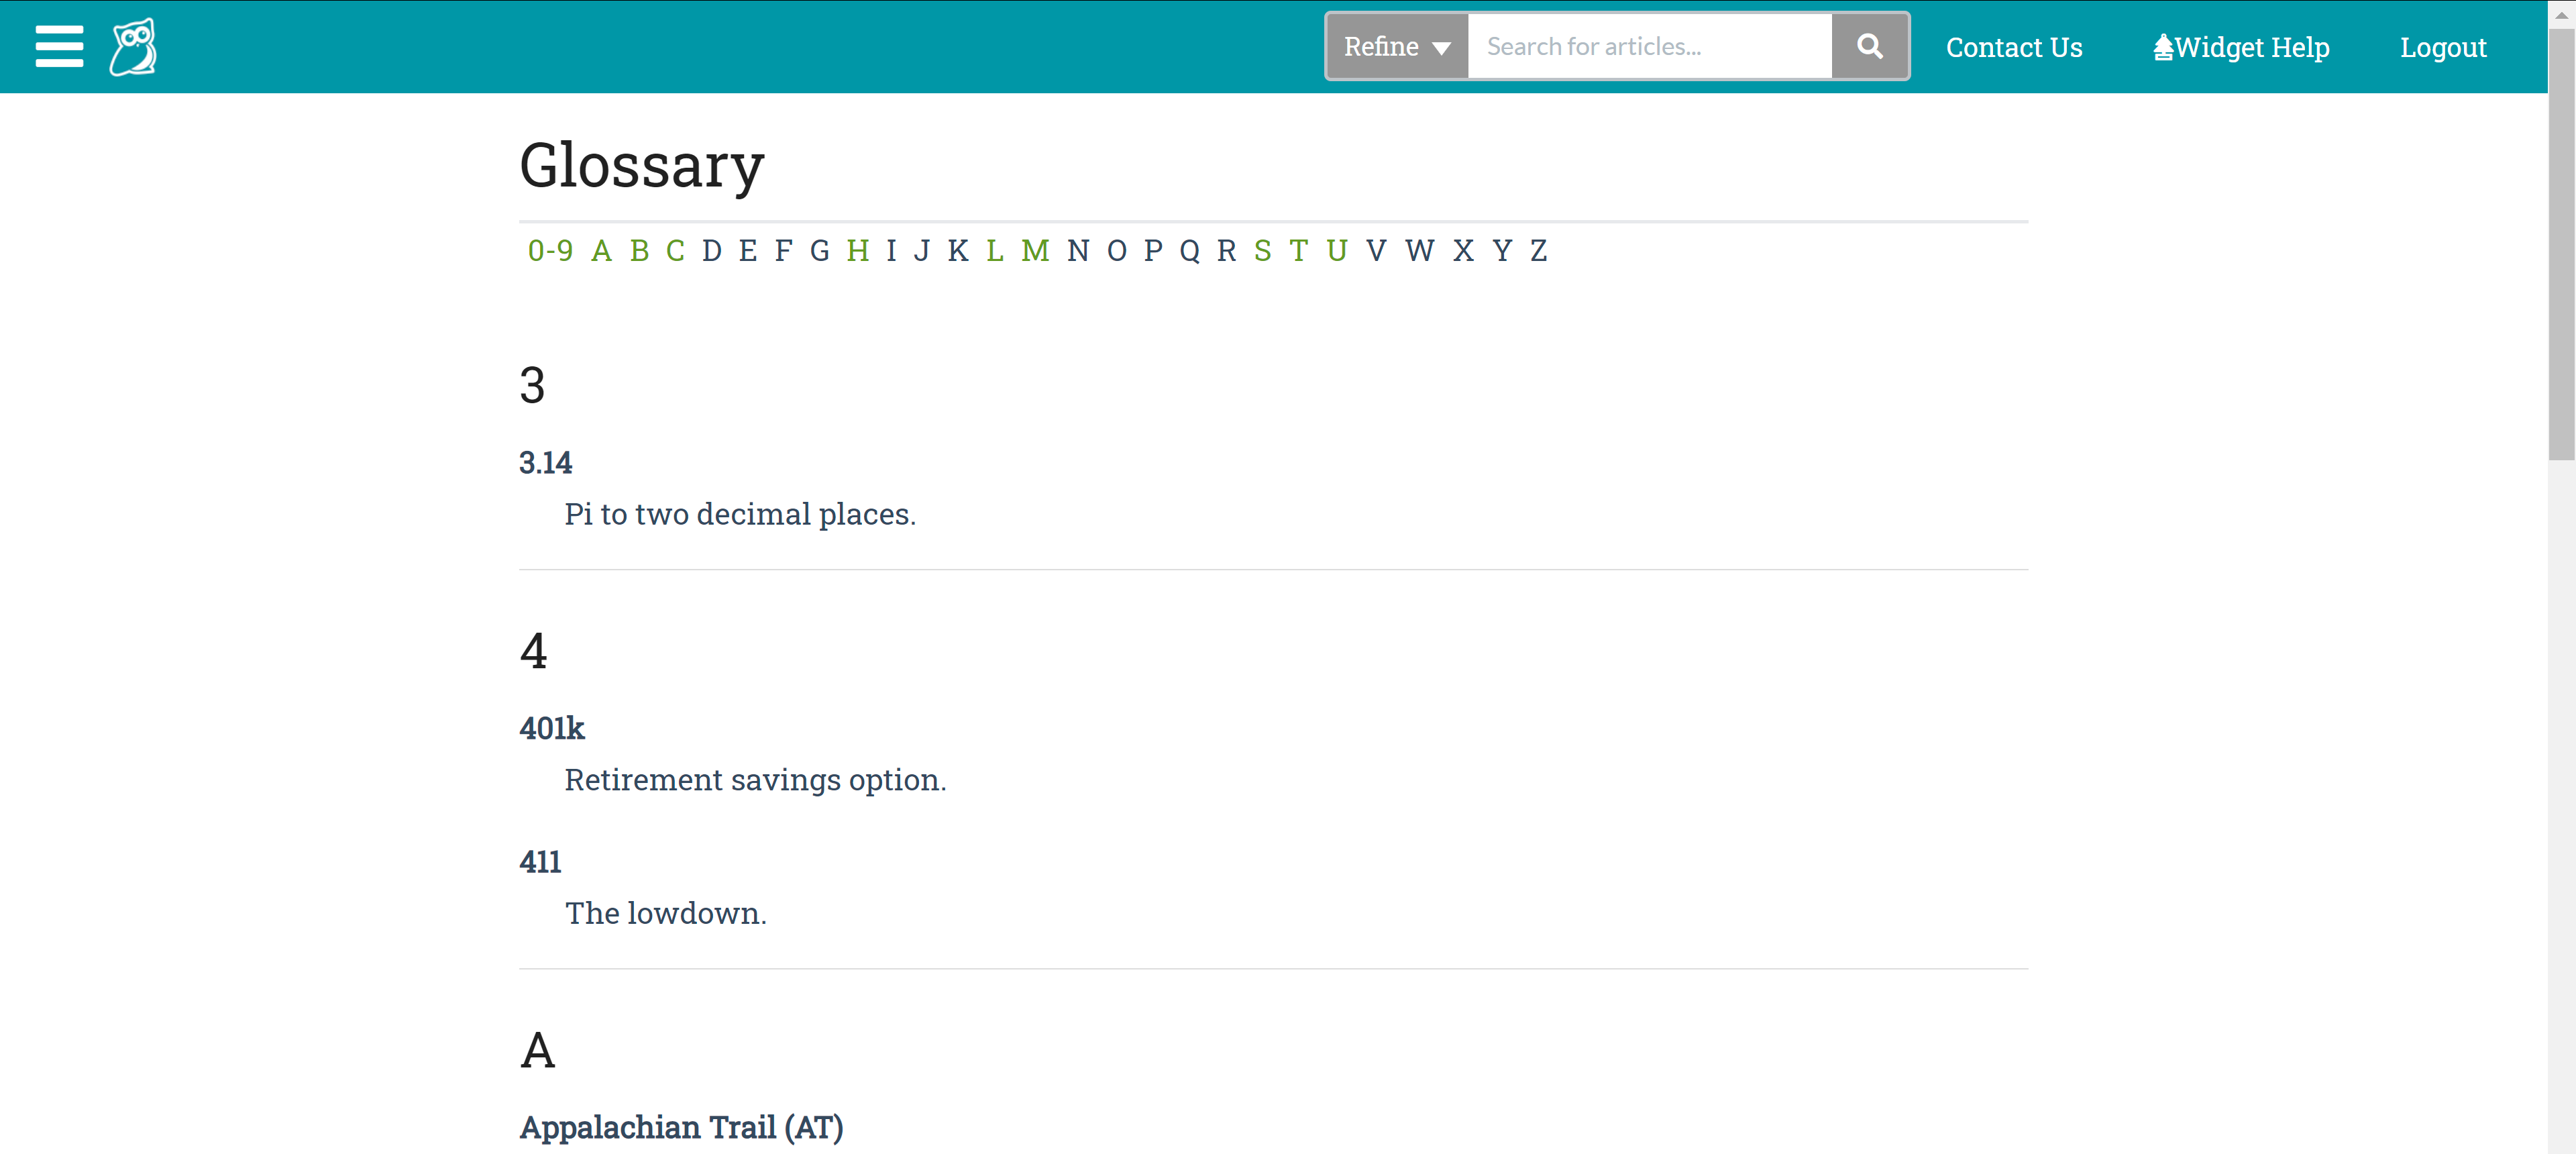Image resolution: width=2576 pixels, height=1154 pixels.
Task: Go to letter C in the index
Action: click(x=675, y=250)
